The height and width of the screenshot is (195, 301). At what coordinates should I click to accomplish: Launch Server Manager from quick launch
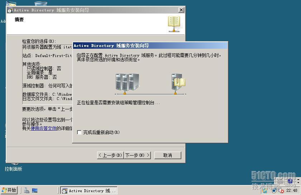(27, 190)
